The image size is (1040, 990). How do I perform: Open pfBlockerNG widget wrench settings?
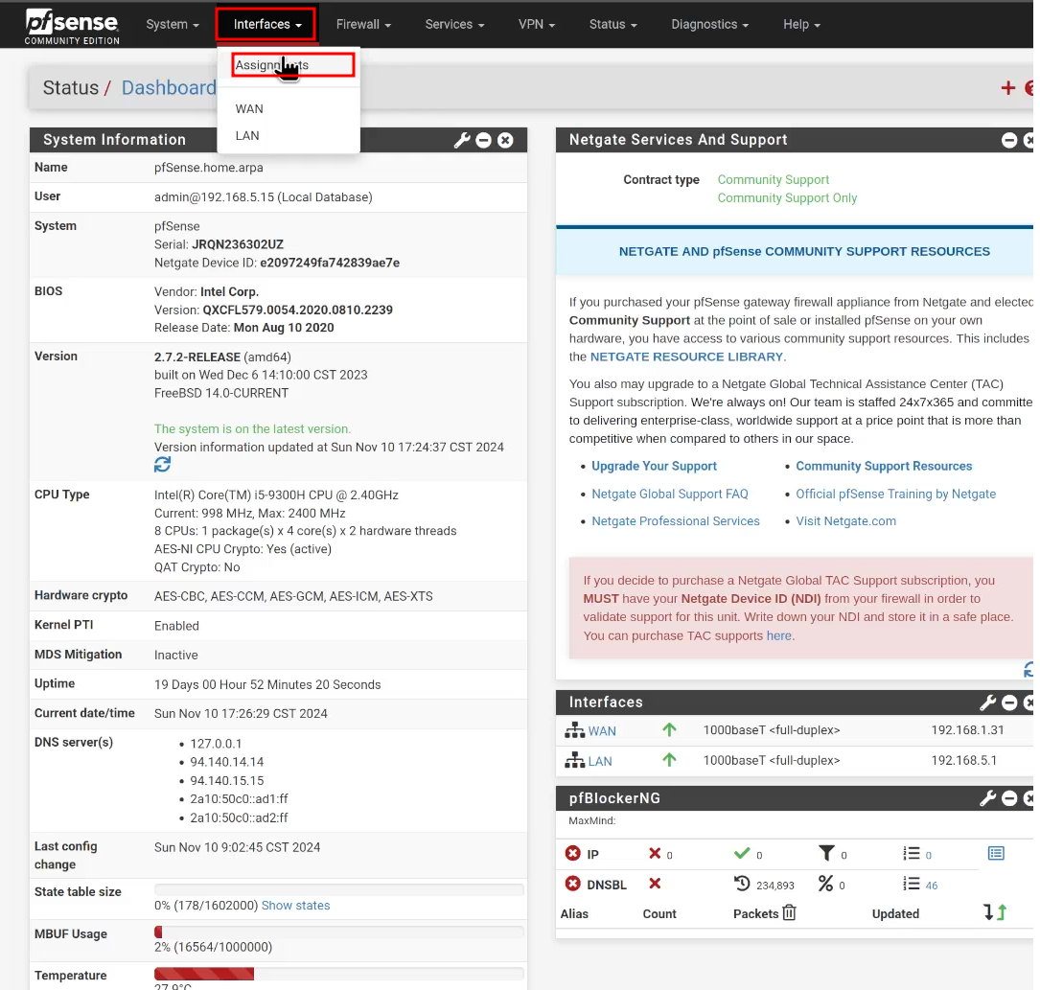[987, 798]
